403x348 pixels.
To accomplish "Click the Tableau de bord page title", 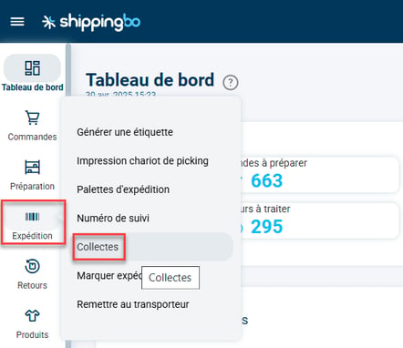I will pos(150,80).
